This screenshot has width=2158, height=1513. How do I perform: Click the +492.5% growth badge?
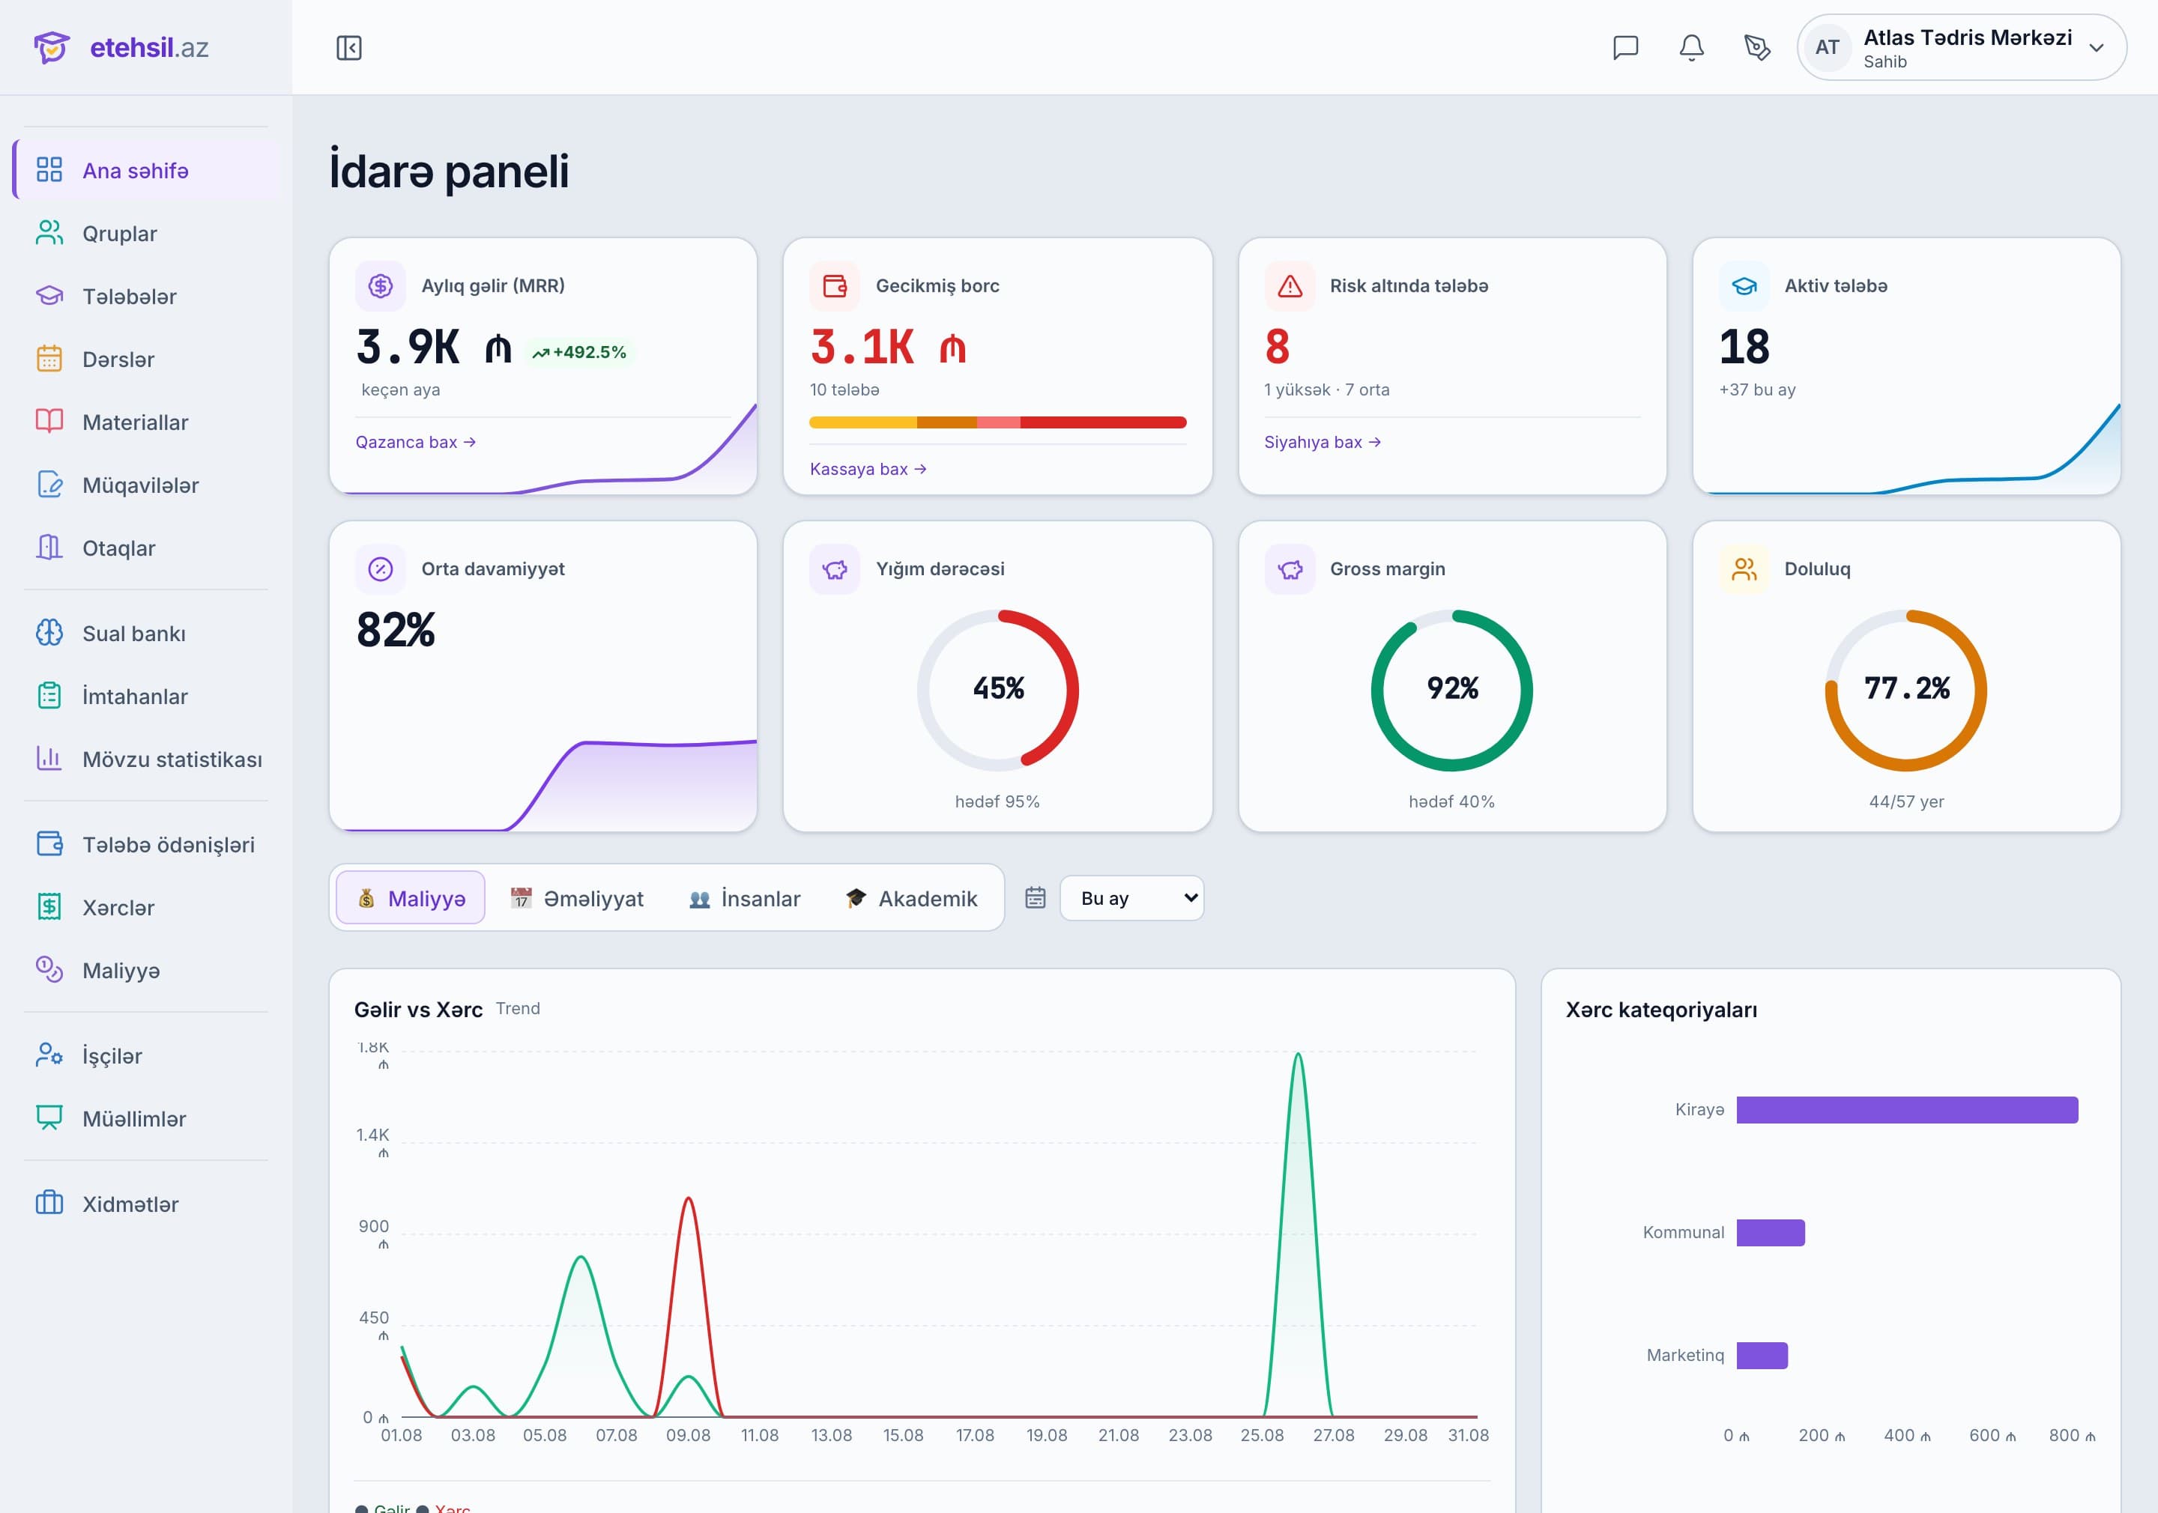click(579, 352)
